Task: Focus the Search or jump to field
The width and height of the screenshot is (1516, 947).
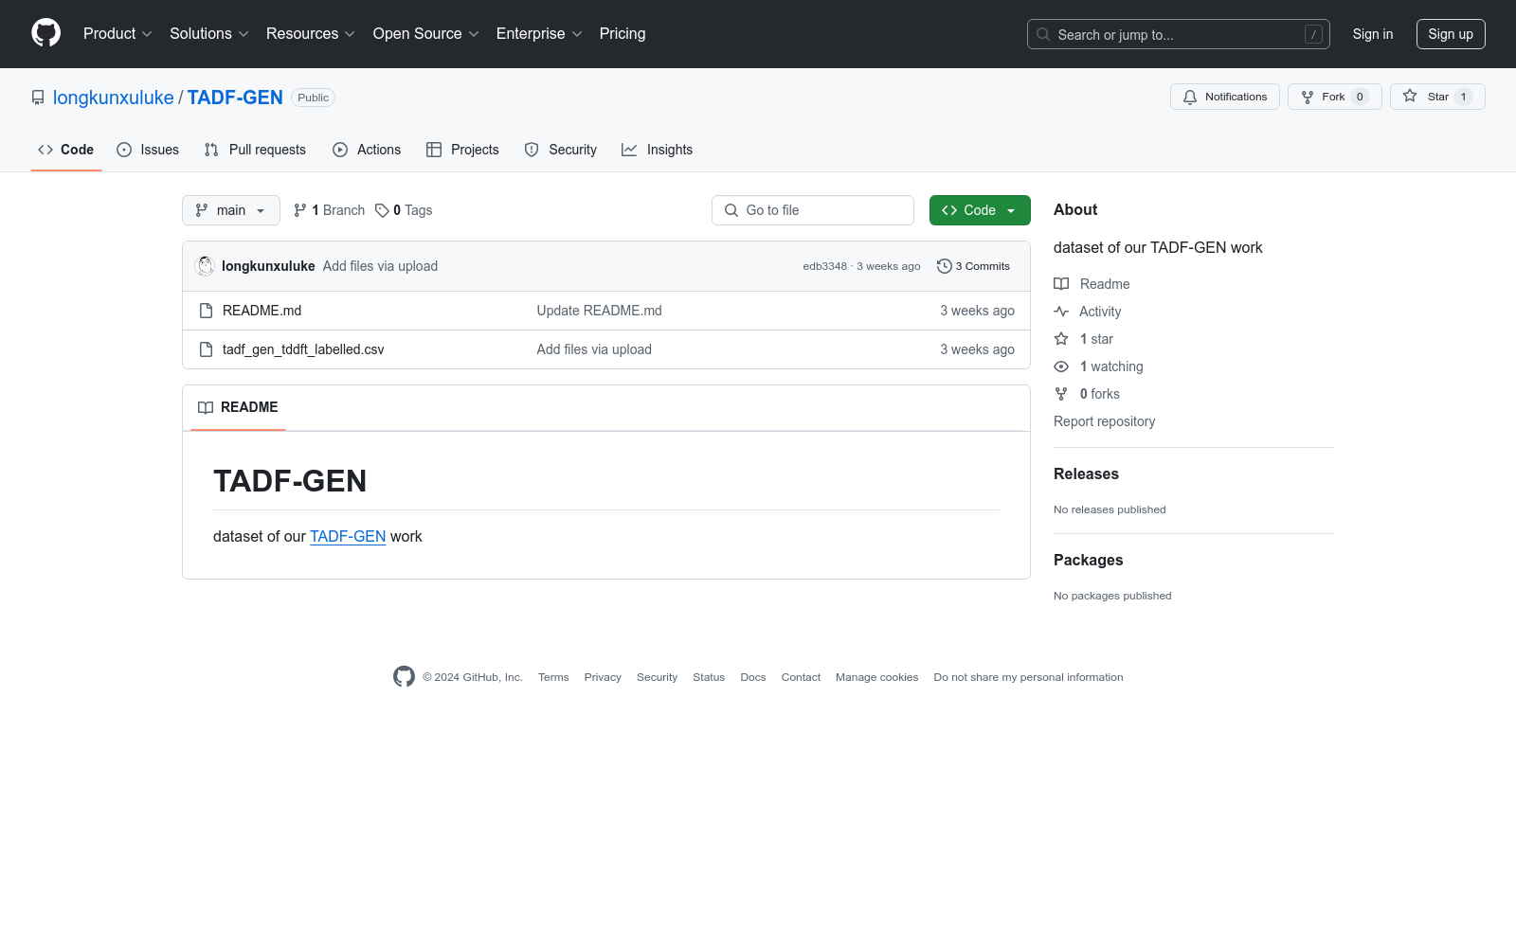Action: pyautogui.click(x=1179, y=34)
